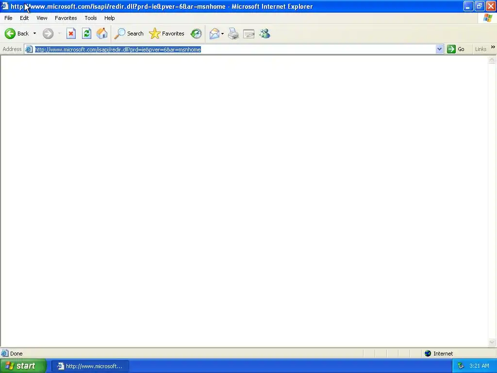Image resolution: width=497 pixels, height=373 pixels.
Task: Click the Address label text
Action: point(12,49)
